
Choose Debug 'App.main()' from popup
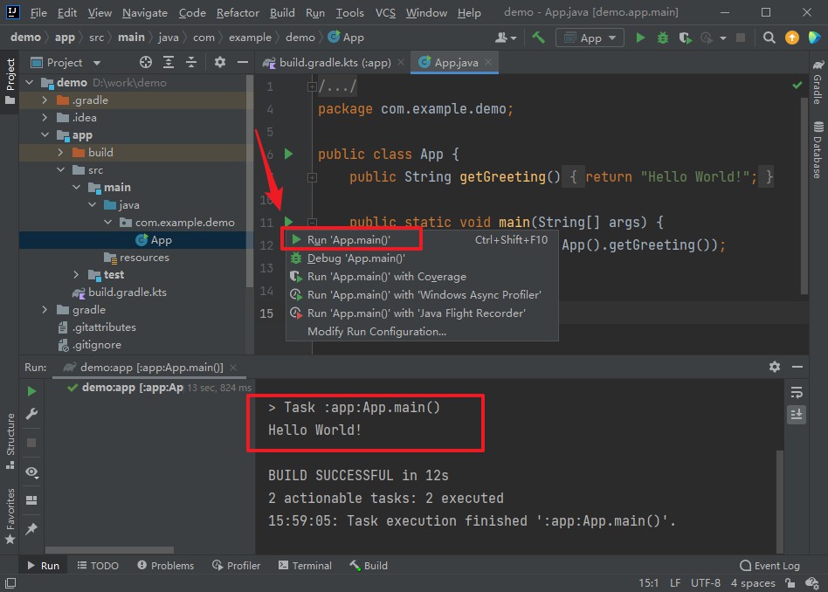[x=422, y=258]
